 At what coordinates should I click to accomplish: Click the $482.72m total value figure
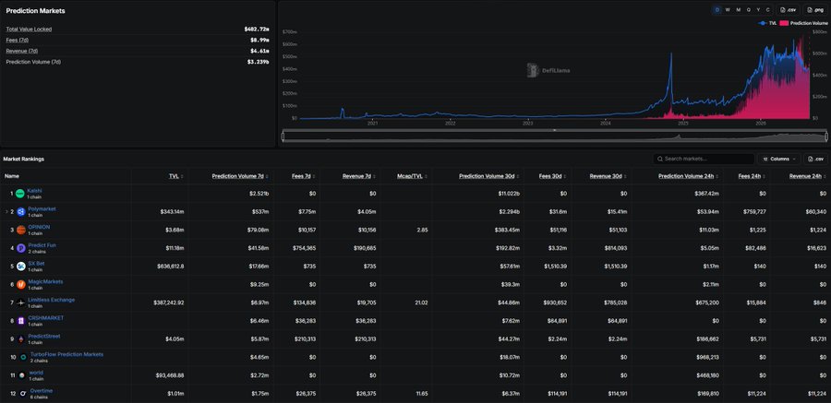pyautogui.click(x=257, y=30)
